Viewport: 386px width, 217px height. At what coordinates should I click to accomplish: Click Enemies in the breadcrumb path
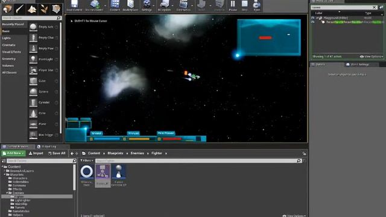[137, 153]
